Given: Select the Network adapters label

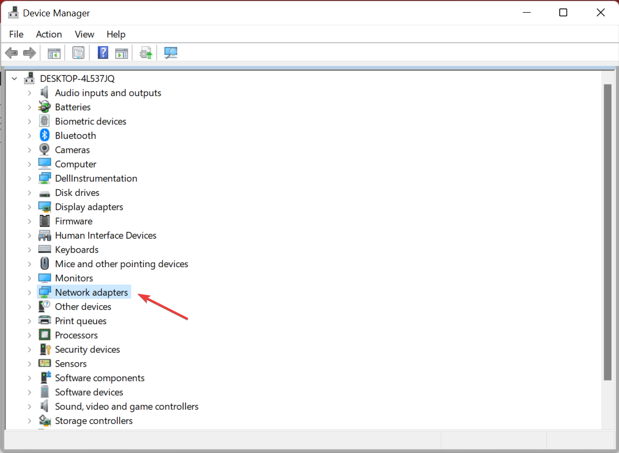Looking at the screenshot, I should [91, 292].
